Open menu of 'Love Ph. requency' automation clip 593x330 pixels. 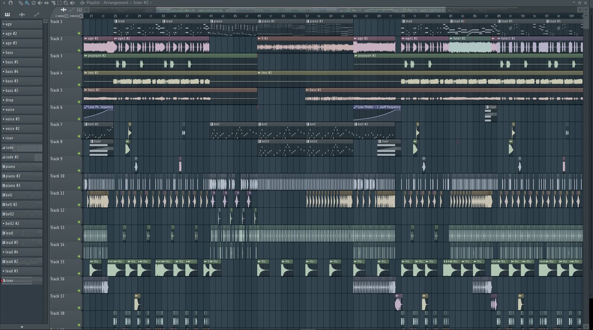[x=86, y=107]
